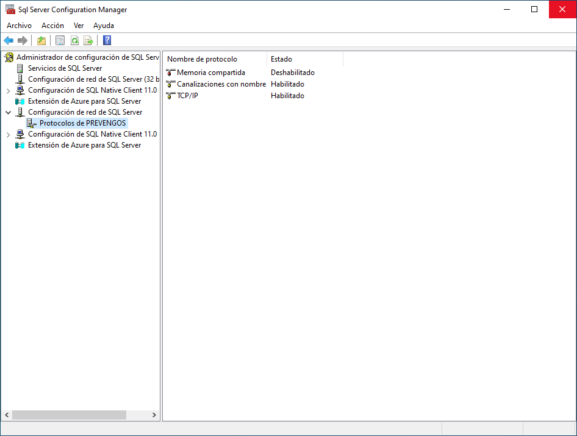Expand Native Client 11.0 node below Protocolos de PREVENGOS
577x436 pixels.
[8, 134]
